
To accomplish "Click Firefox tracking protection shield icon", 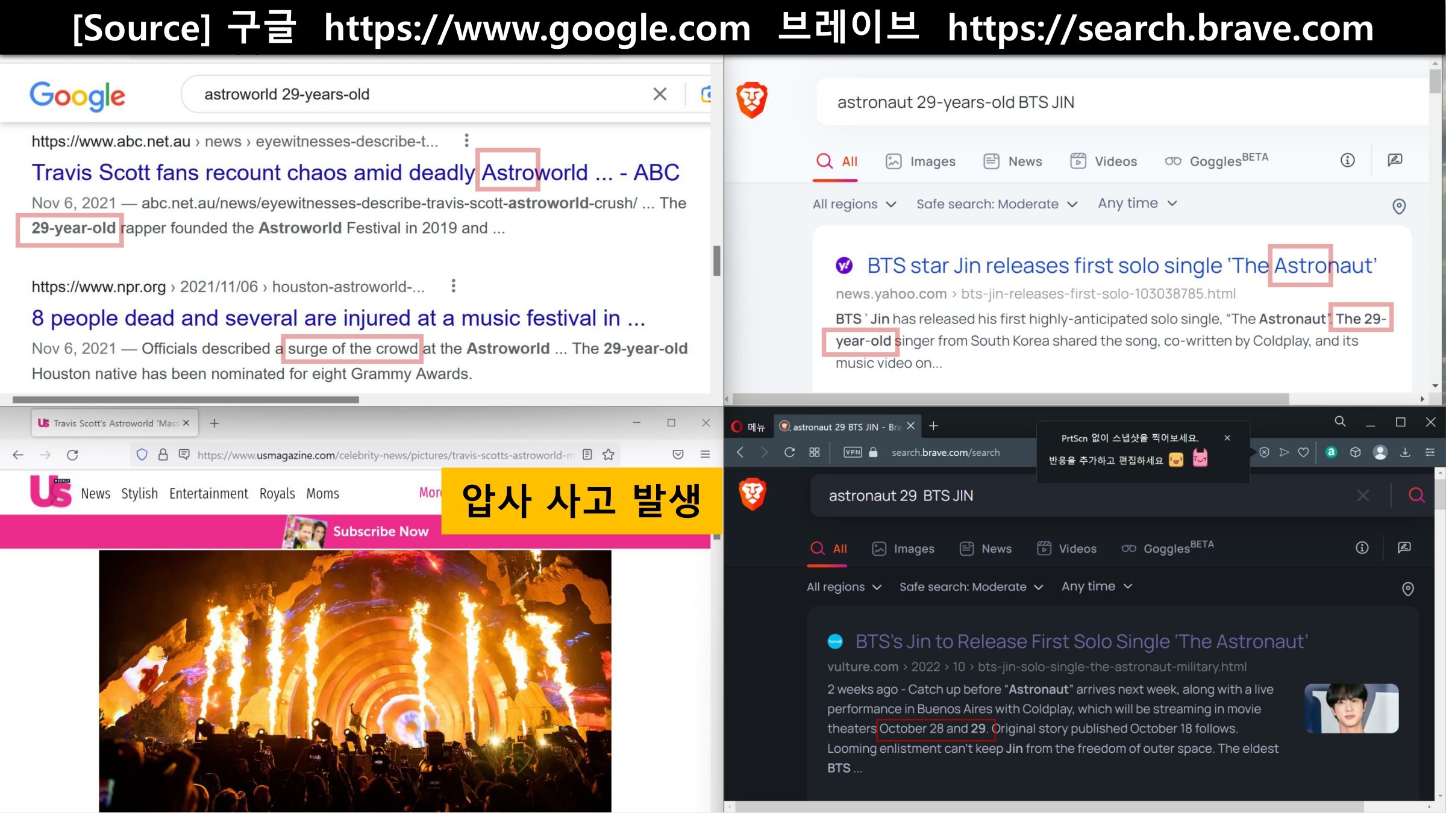I will click(142, 455).
